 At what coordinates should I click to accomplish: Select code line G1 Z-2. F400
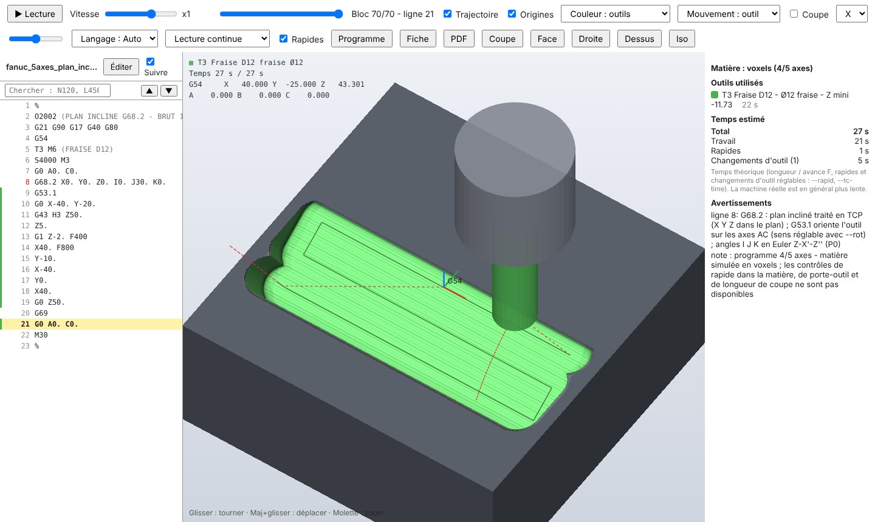tap(91, 237)
